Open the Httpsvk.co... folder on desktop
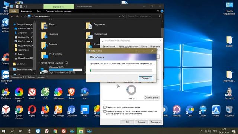 pos(229,76)
